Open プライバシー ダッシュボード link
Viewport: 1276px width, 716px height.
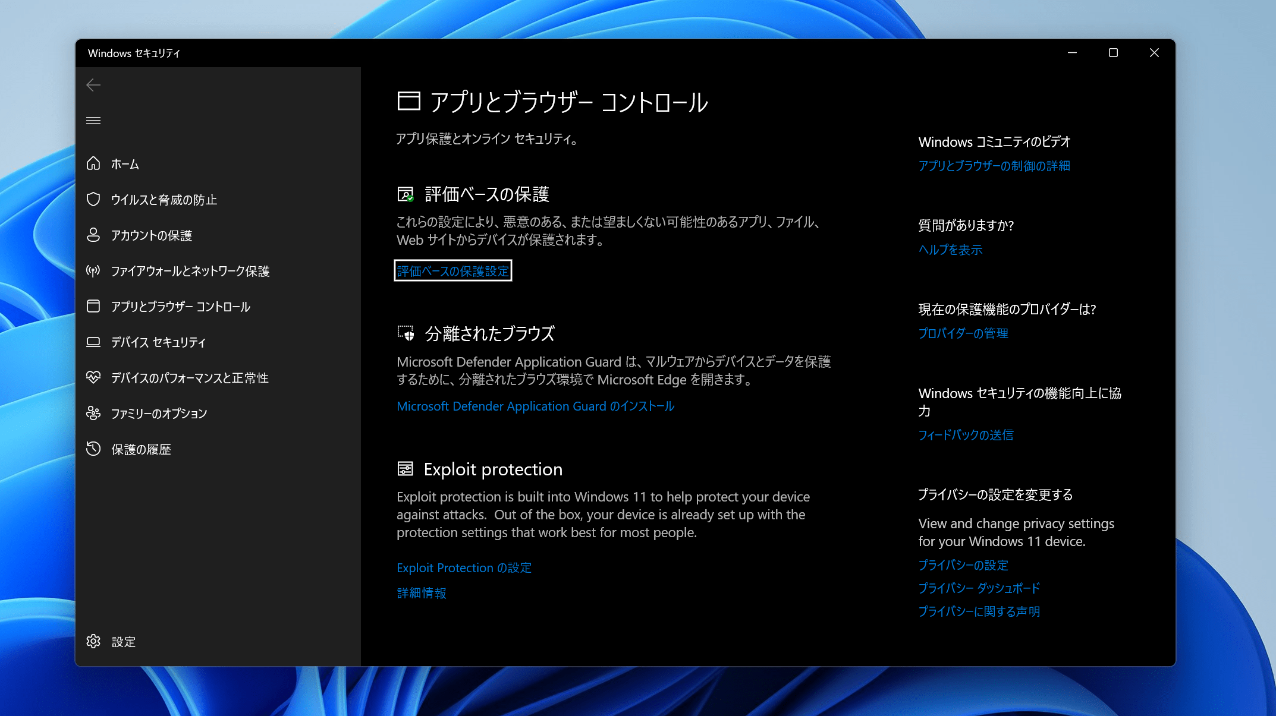point(979,588)
